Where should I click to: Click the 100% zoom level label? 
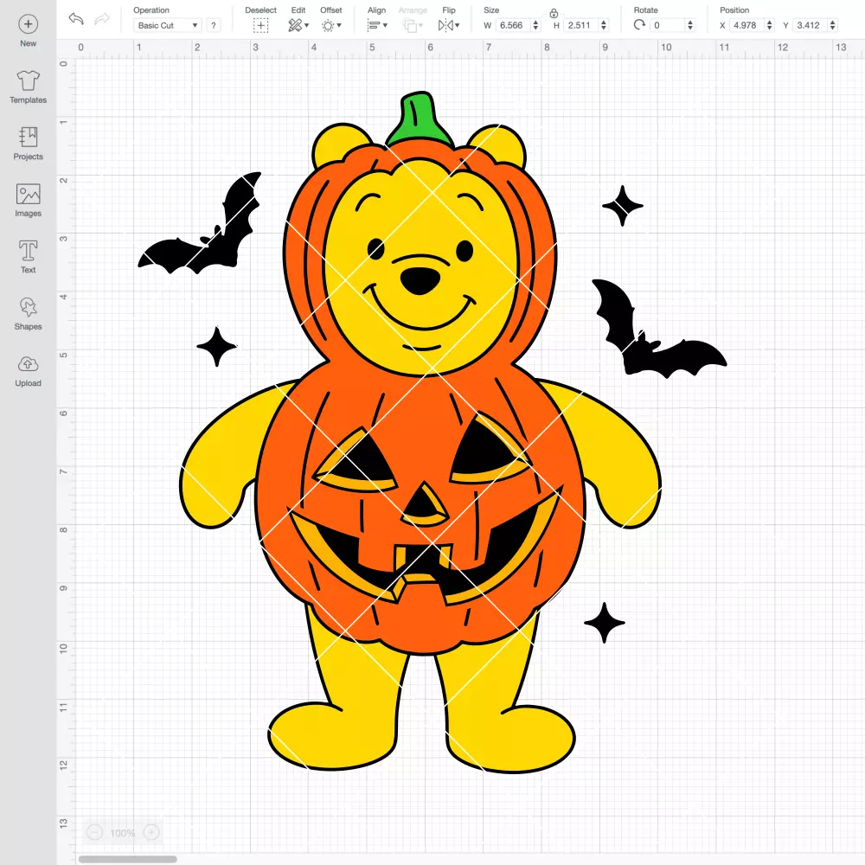coord(123,833)
